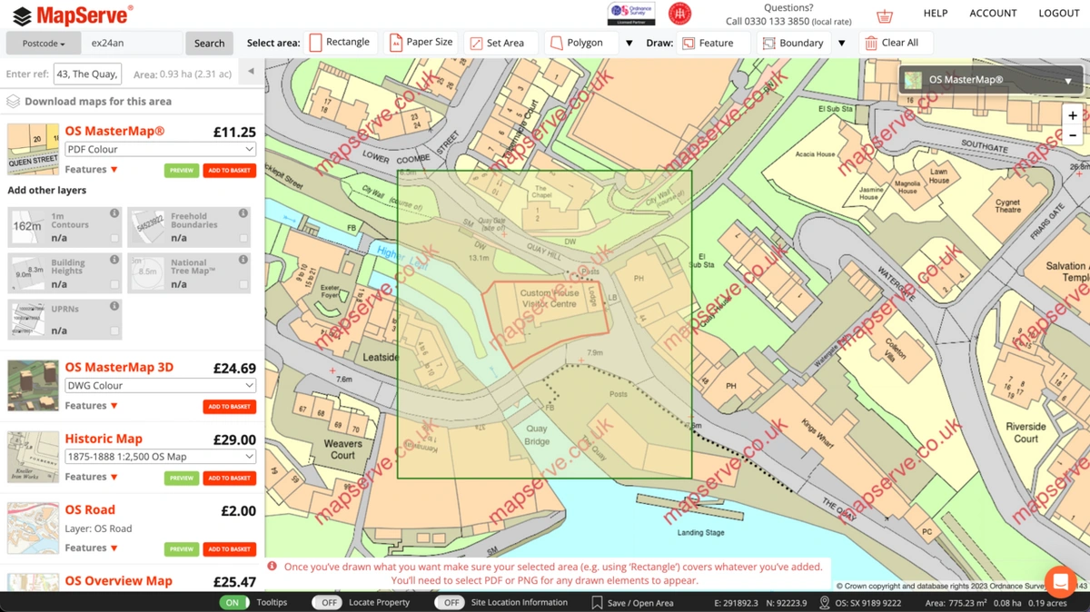Toggle Tooltips switch off

pyautogui.click(x=233, y=602)
